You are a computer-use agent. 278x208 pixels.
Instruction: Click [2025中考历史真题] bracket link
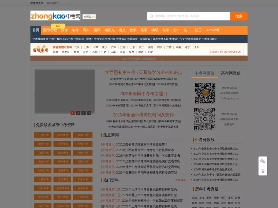coord(118,100)
